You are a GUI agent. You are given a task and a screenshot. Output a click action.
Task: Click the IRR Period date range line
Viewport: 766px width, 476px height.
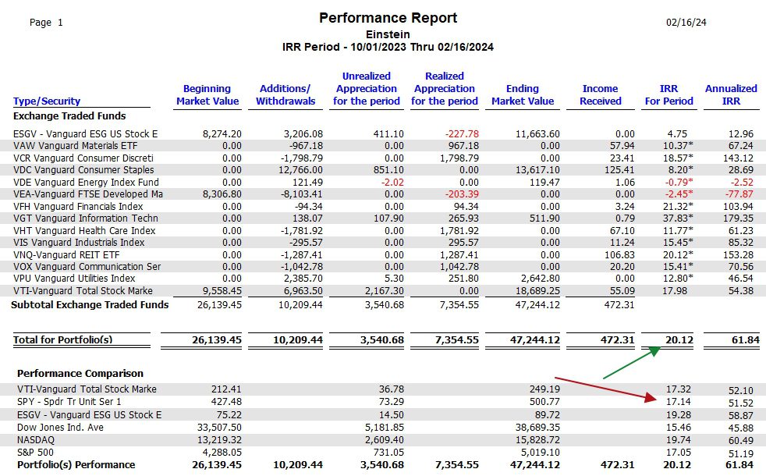tap(388, 47)
